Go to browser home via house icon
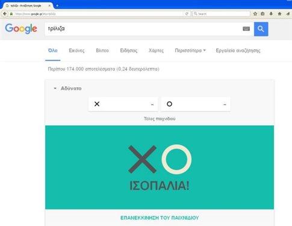292x226 pixels. 279,14
